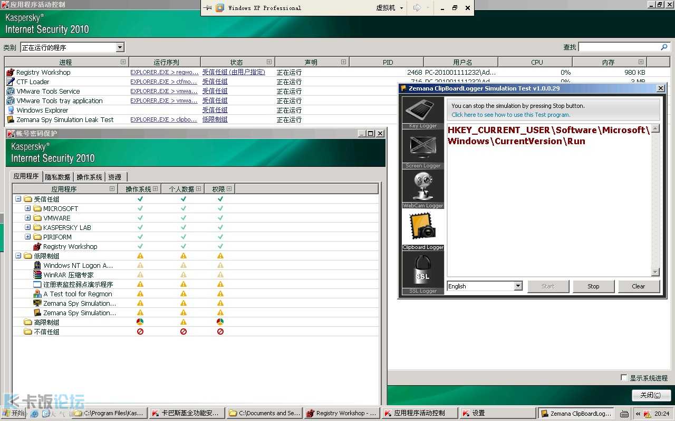Switch to the 操作系统 tab

(89, 177)
